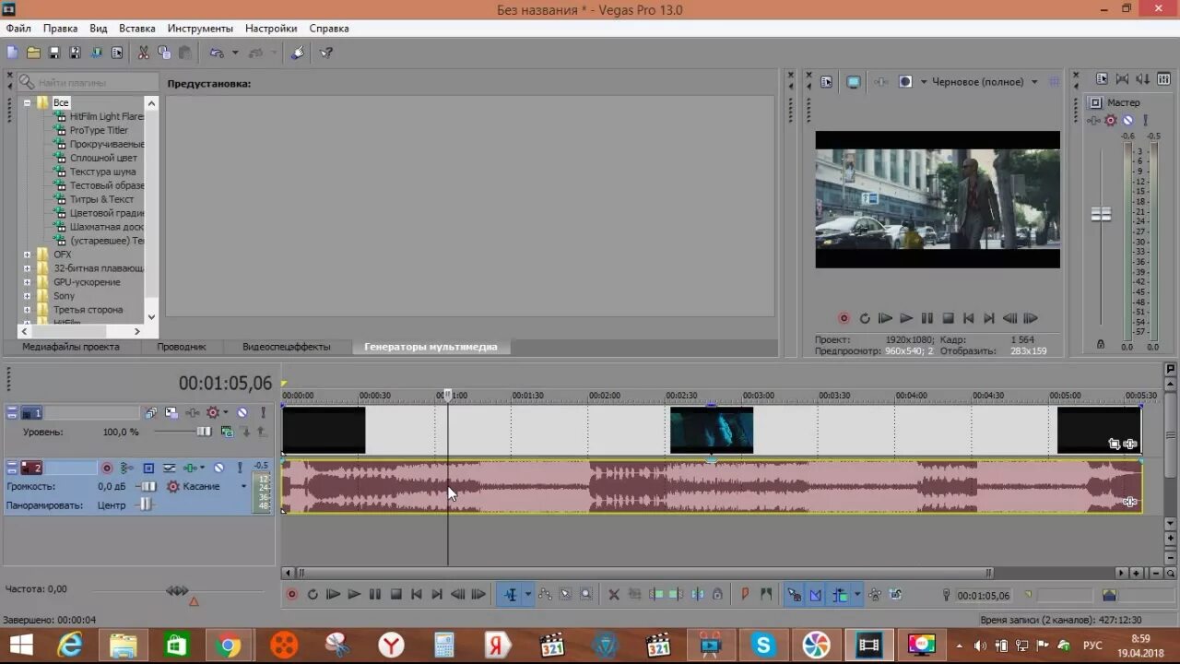Open preview window video properties icon
This screenshot has width=1180, height=664.
click(x=826, y=82)
